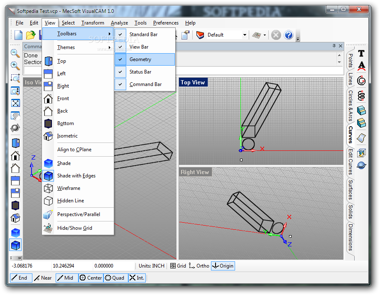
Task: Expand the toolbar options overflow arrow
Action: point(298,39)
